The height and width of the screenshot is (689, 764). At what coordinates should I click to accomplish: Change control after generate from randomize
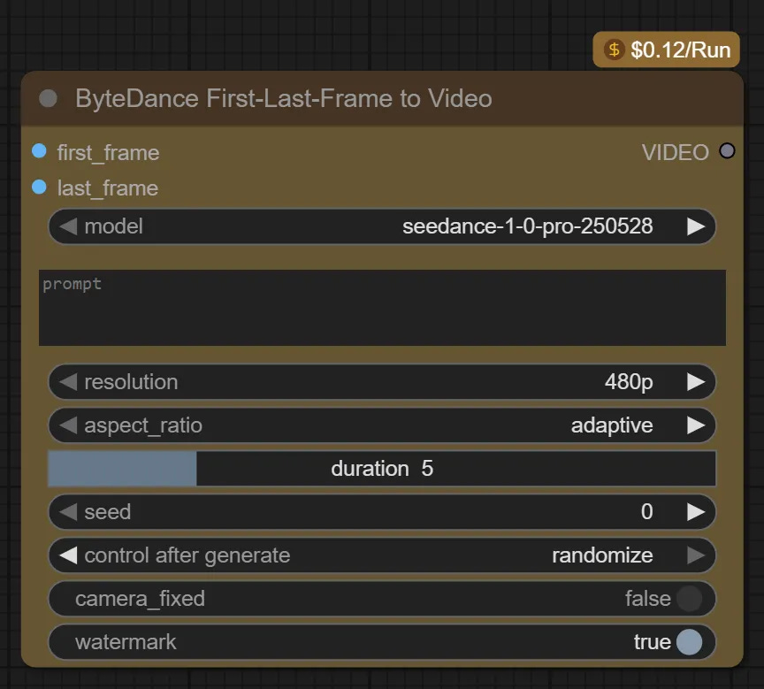pos(602,555)
